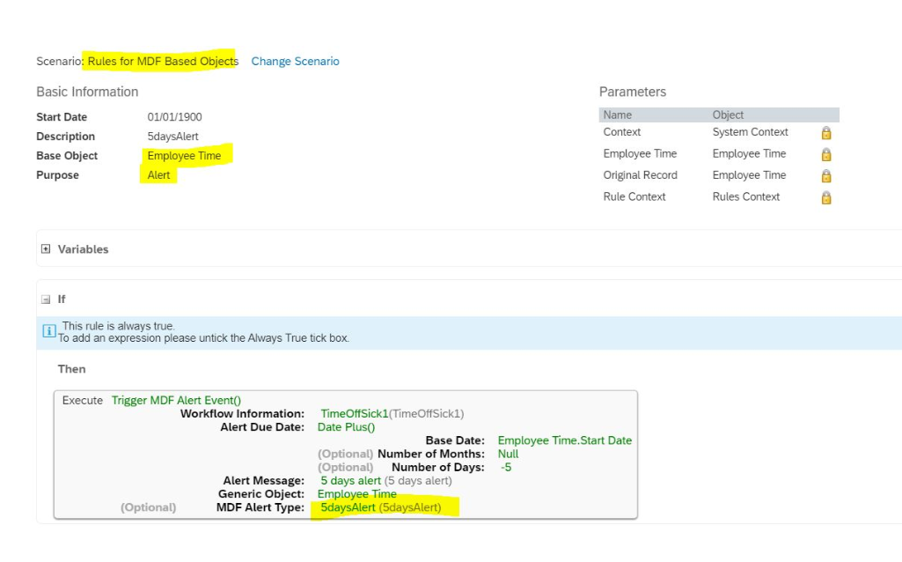Viewport: 902px width, 562px height.
Task: Click MDF Alert Type value 5daysAlert
Action: click(348, 507)
